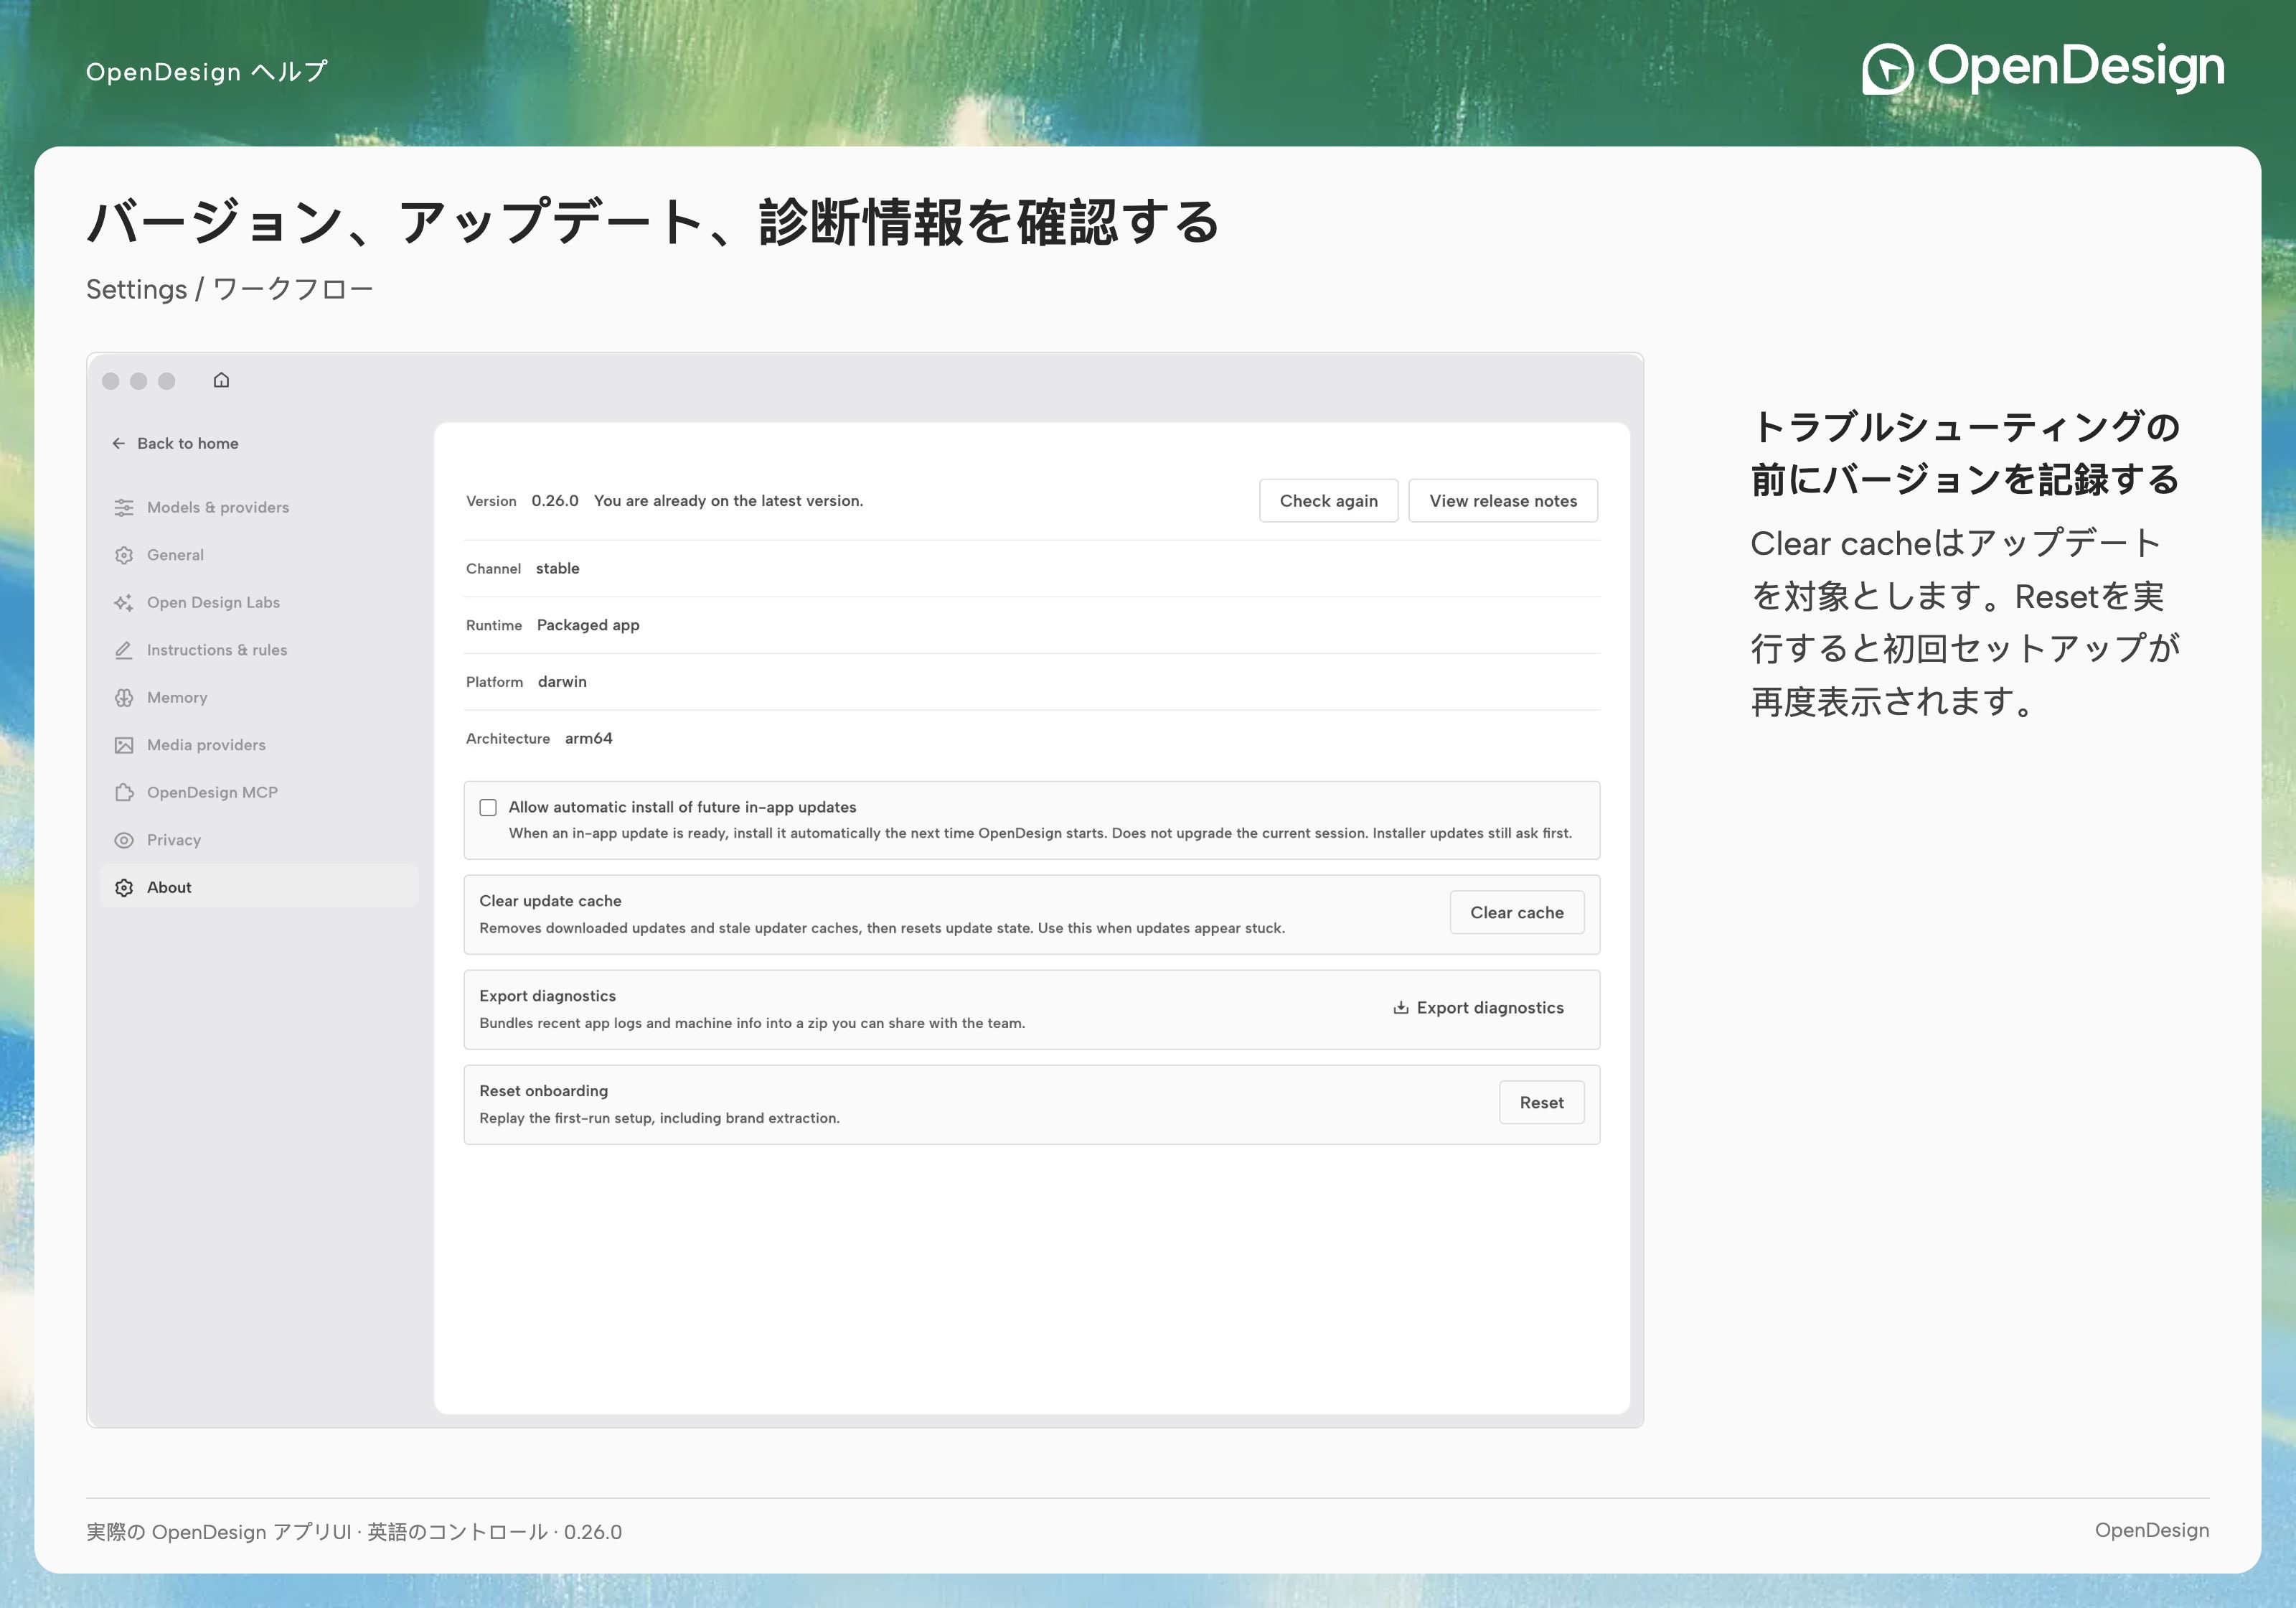Click the Platform value darwin
The image size is (2296, 1608).
[562, 681]
